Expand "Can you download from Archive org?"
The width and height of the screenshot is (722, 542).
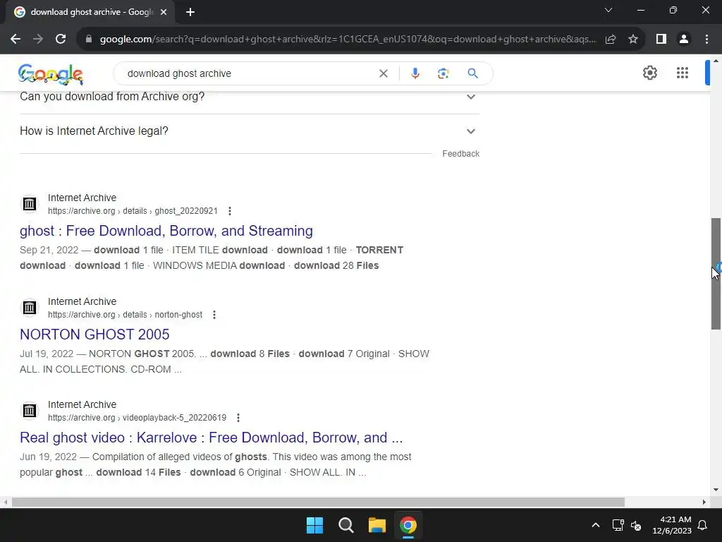coord(250,96)
